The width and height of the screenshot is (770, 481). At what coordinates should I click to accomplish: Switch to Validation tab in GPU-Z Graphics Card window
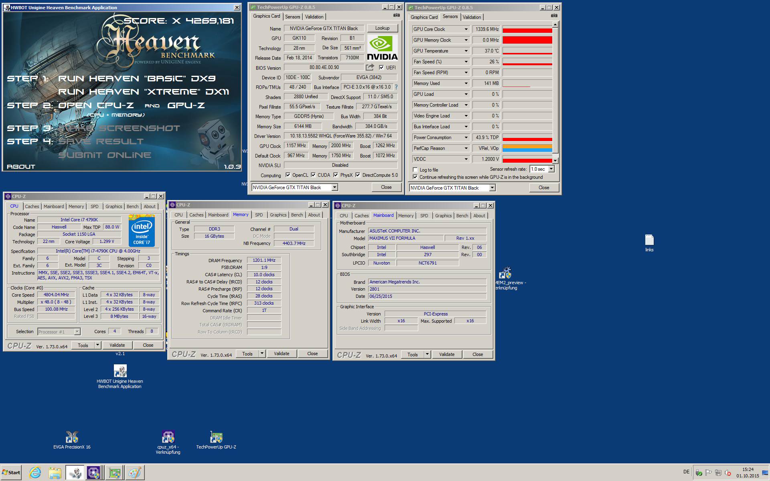(x=314, y=17)
